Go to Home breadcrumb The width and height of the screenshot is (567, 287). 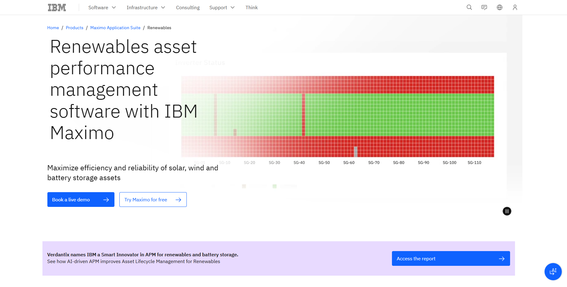pos(53,28)
